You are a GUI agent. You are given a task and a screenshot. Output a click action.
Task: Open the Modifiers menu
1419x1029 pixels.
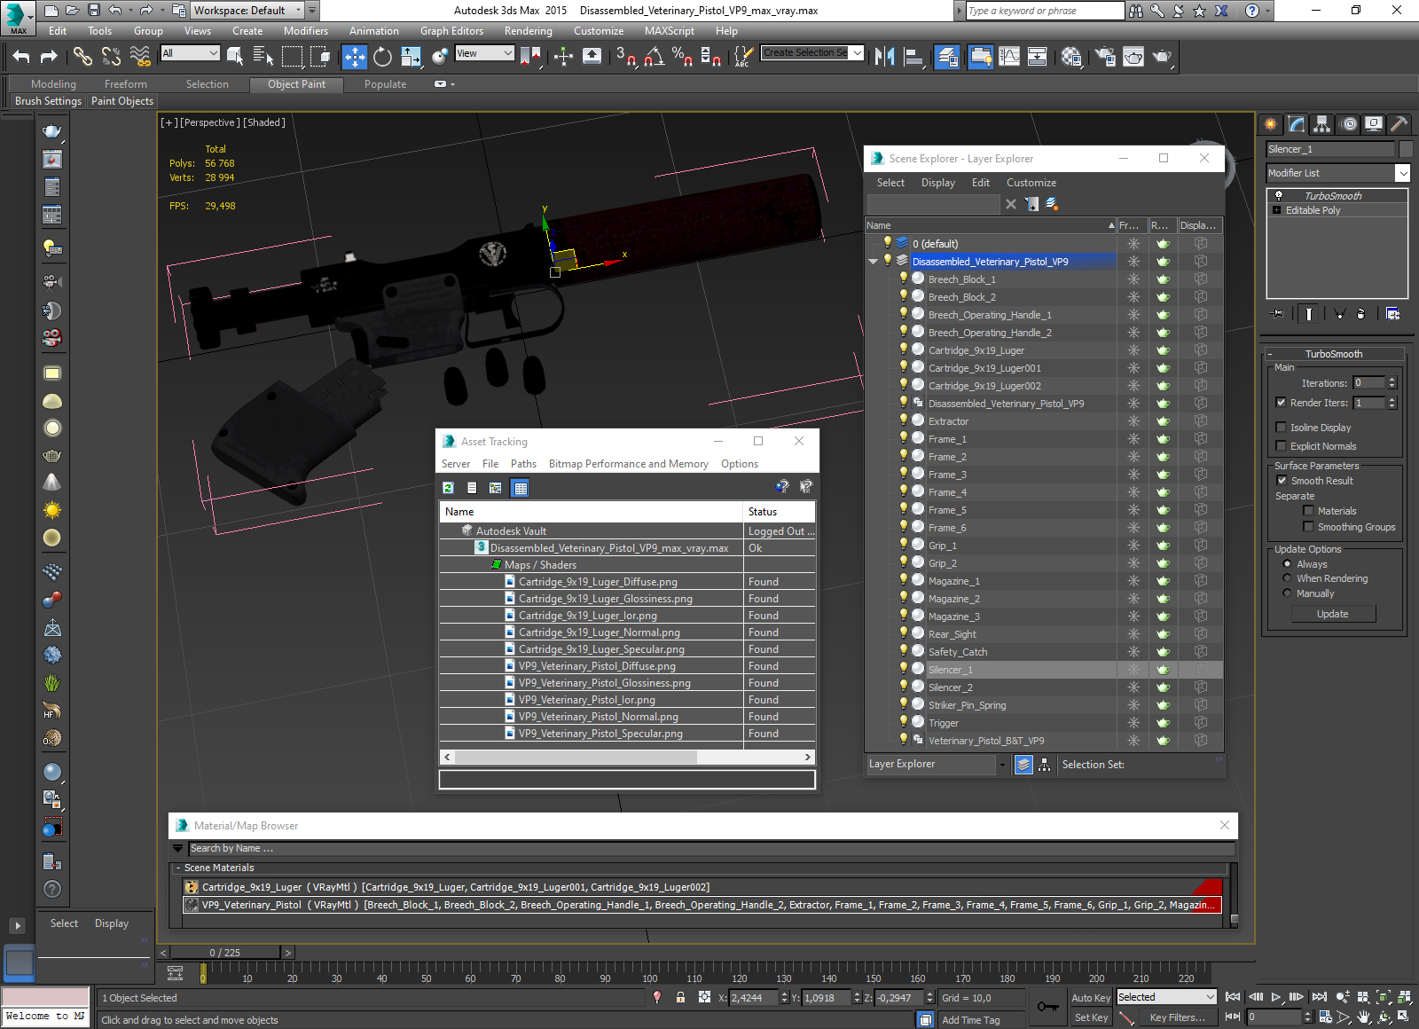[x=306, y=31]
